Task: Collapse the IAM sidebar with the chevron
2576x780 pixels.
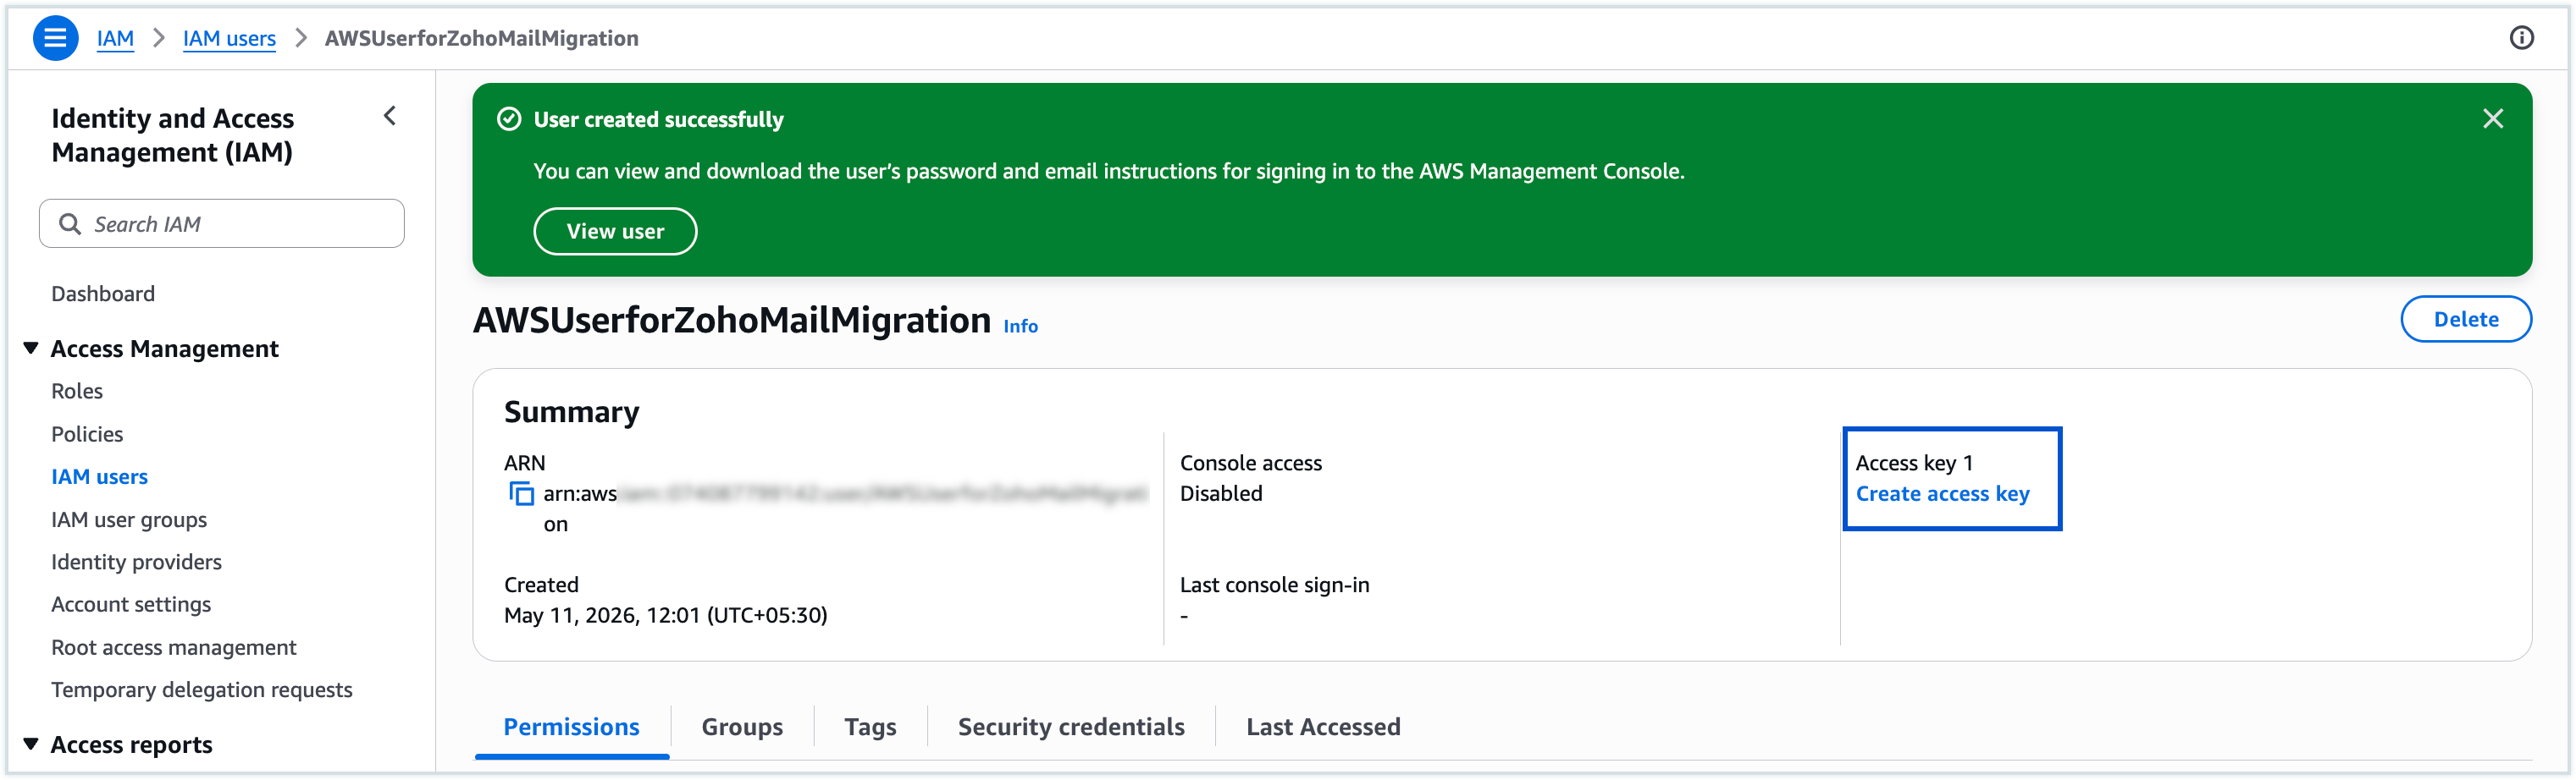Action: point(390,116)
